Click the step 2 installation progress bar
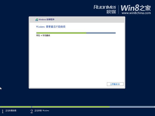 click(x=93, y=107)
